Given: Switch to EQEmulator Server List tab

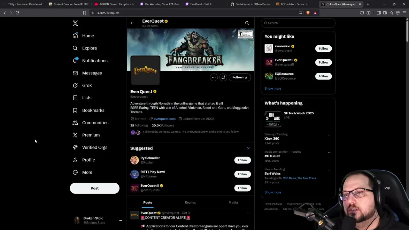Looking at the screenshot, I should pyautogui.click(x=295, y=4).
